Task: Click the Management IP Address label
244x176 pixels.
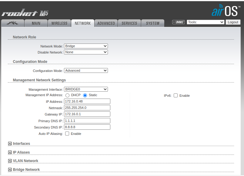Action: pyautogui.click(x=44, y=95)
